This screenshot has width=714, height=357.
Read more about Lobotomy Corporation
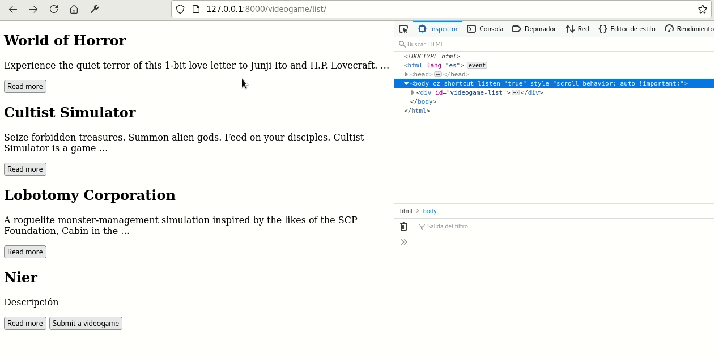(x=25, y=252)
